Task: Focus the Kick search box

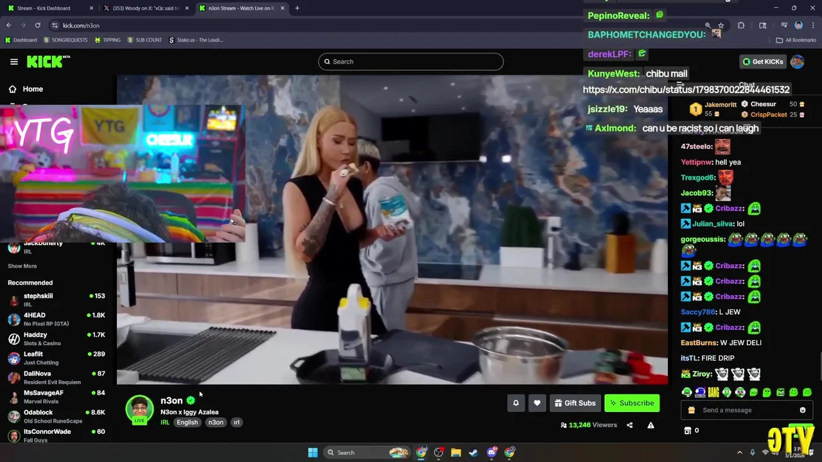Action: 411,62
